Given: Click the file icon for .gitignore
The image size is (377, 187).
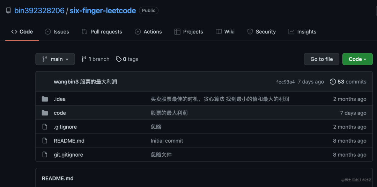Looking at the screenshot, I should pos(45,127).
